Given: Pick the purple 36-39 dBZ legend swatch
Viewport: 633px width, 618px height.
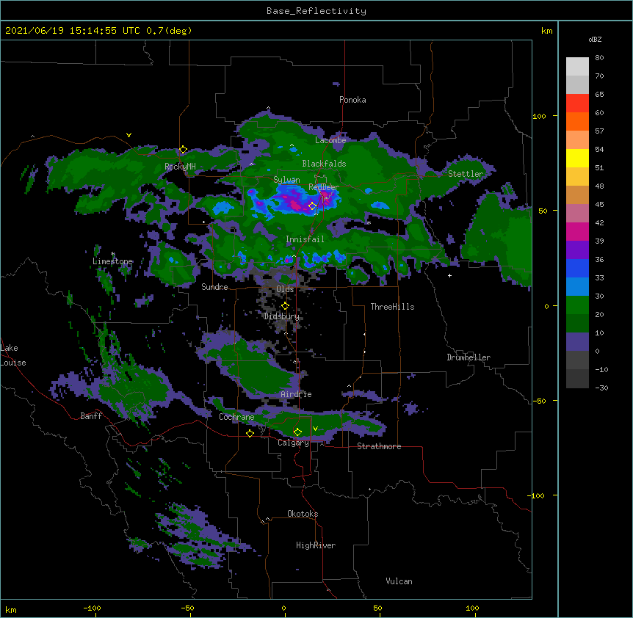Looking at the screenshot, I should point(577,250).
